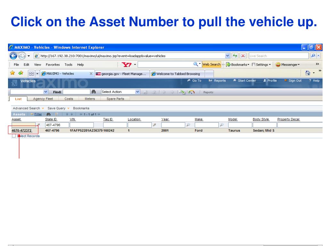Close the MAXIMO - Vehicles tab
328x246 pixels.
click(91, 74)
